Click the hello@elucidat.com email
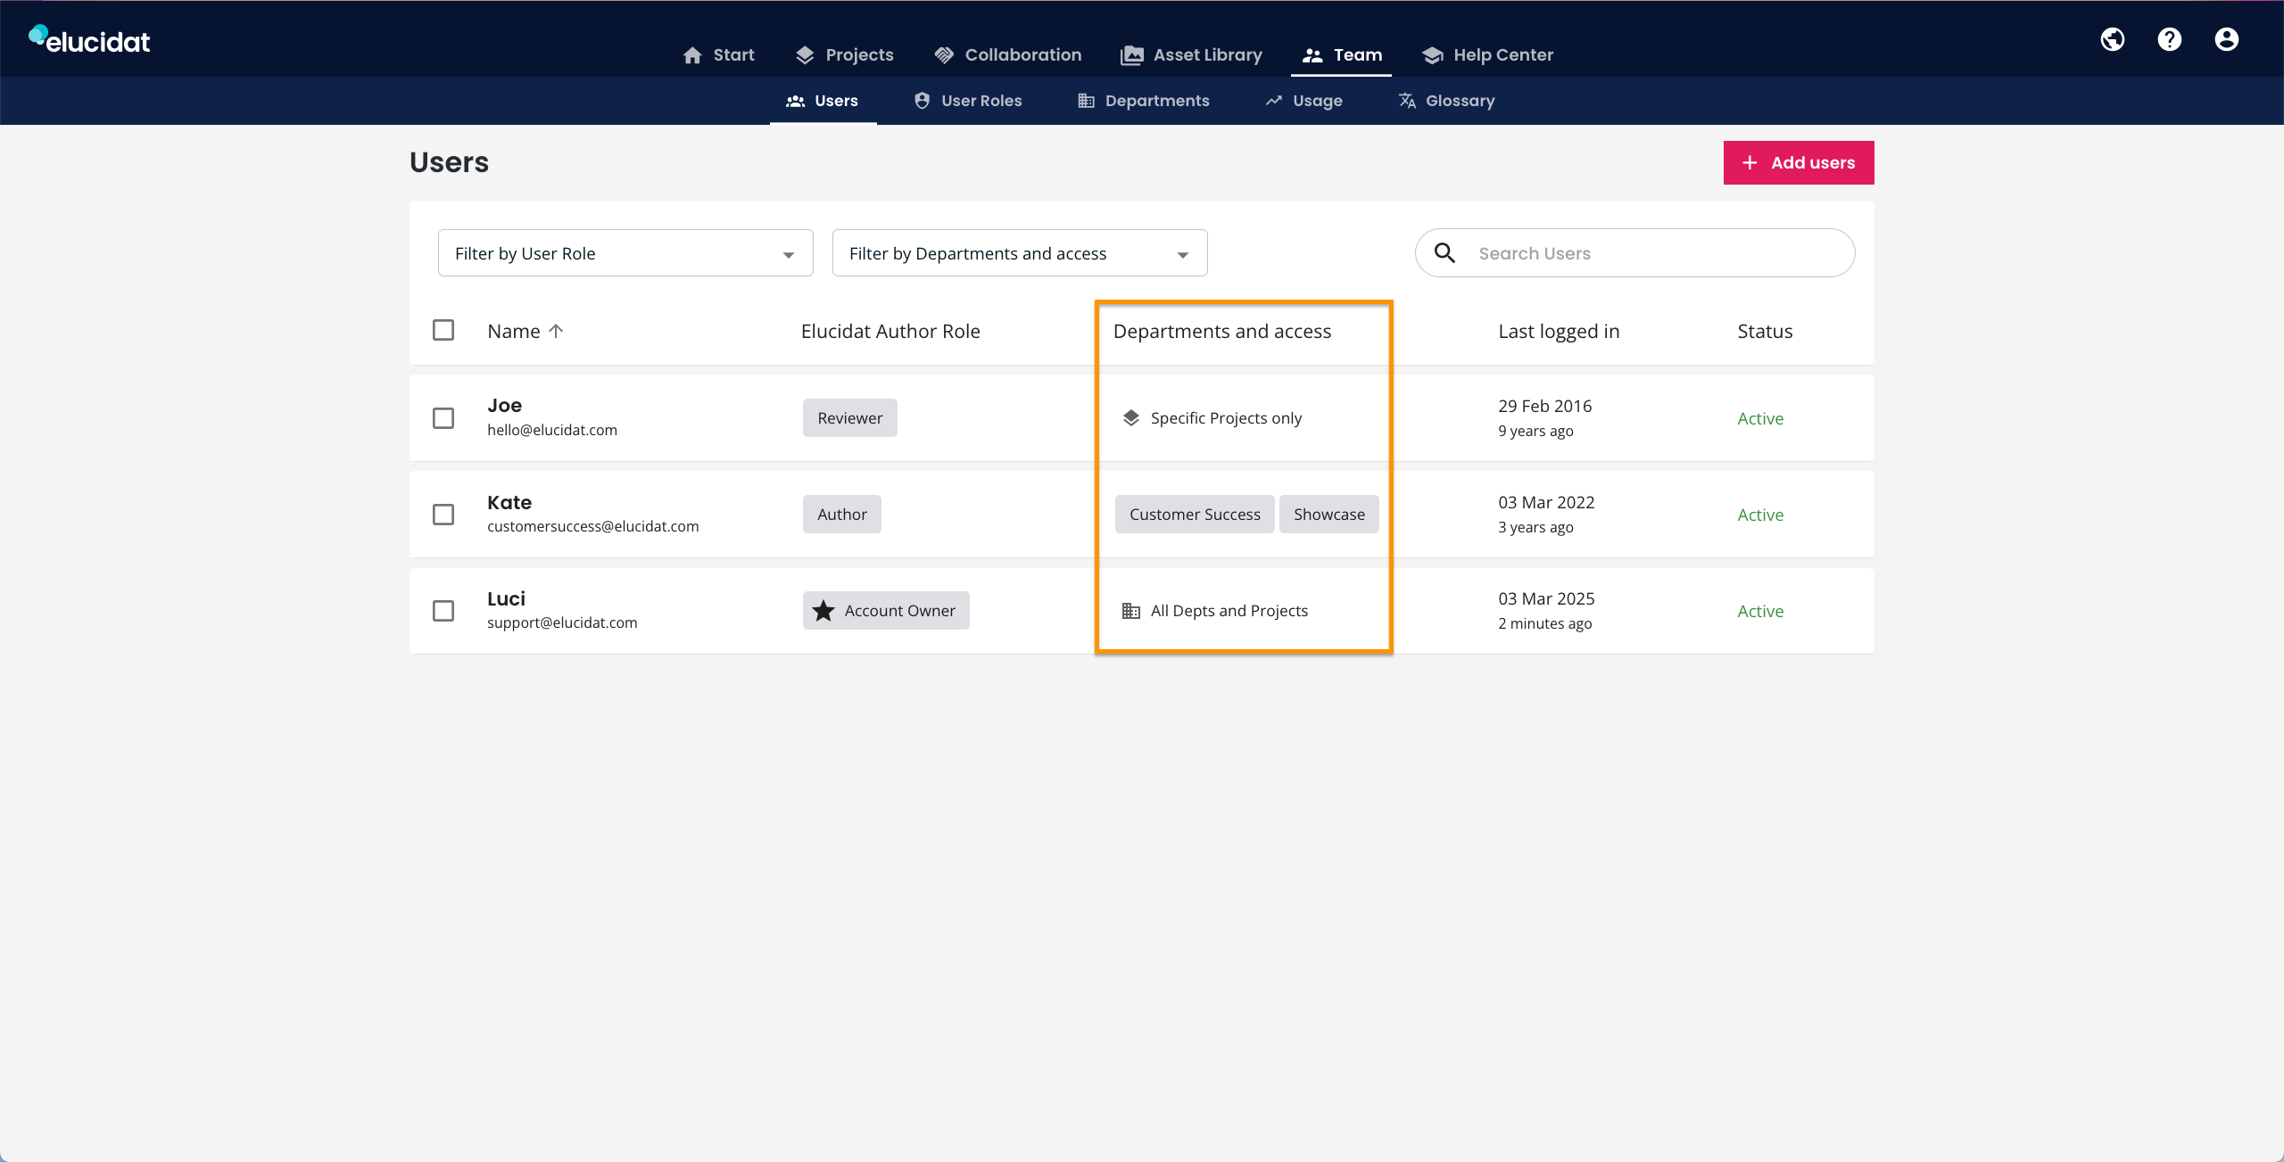Viewport: 2284px width, 1162px height. [x=552, y=430]
